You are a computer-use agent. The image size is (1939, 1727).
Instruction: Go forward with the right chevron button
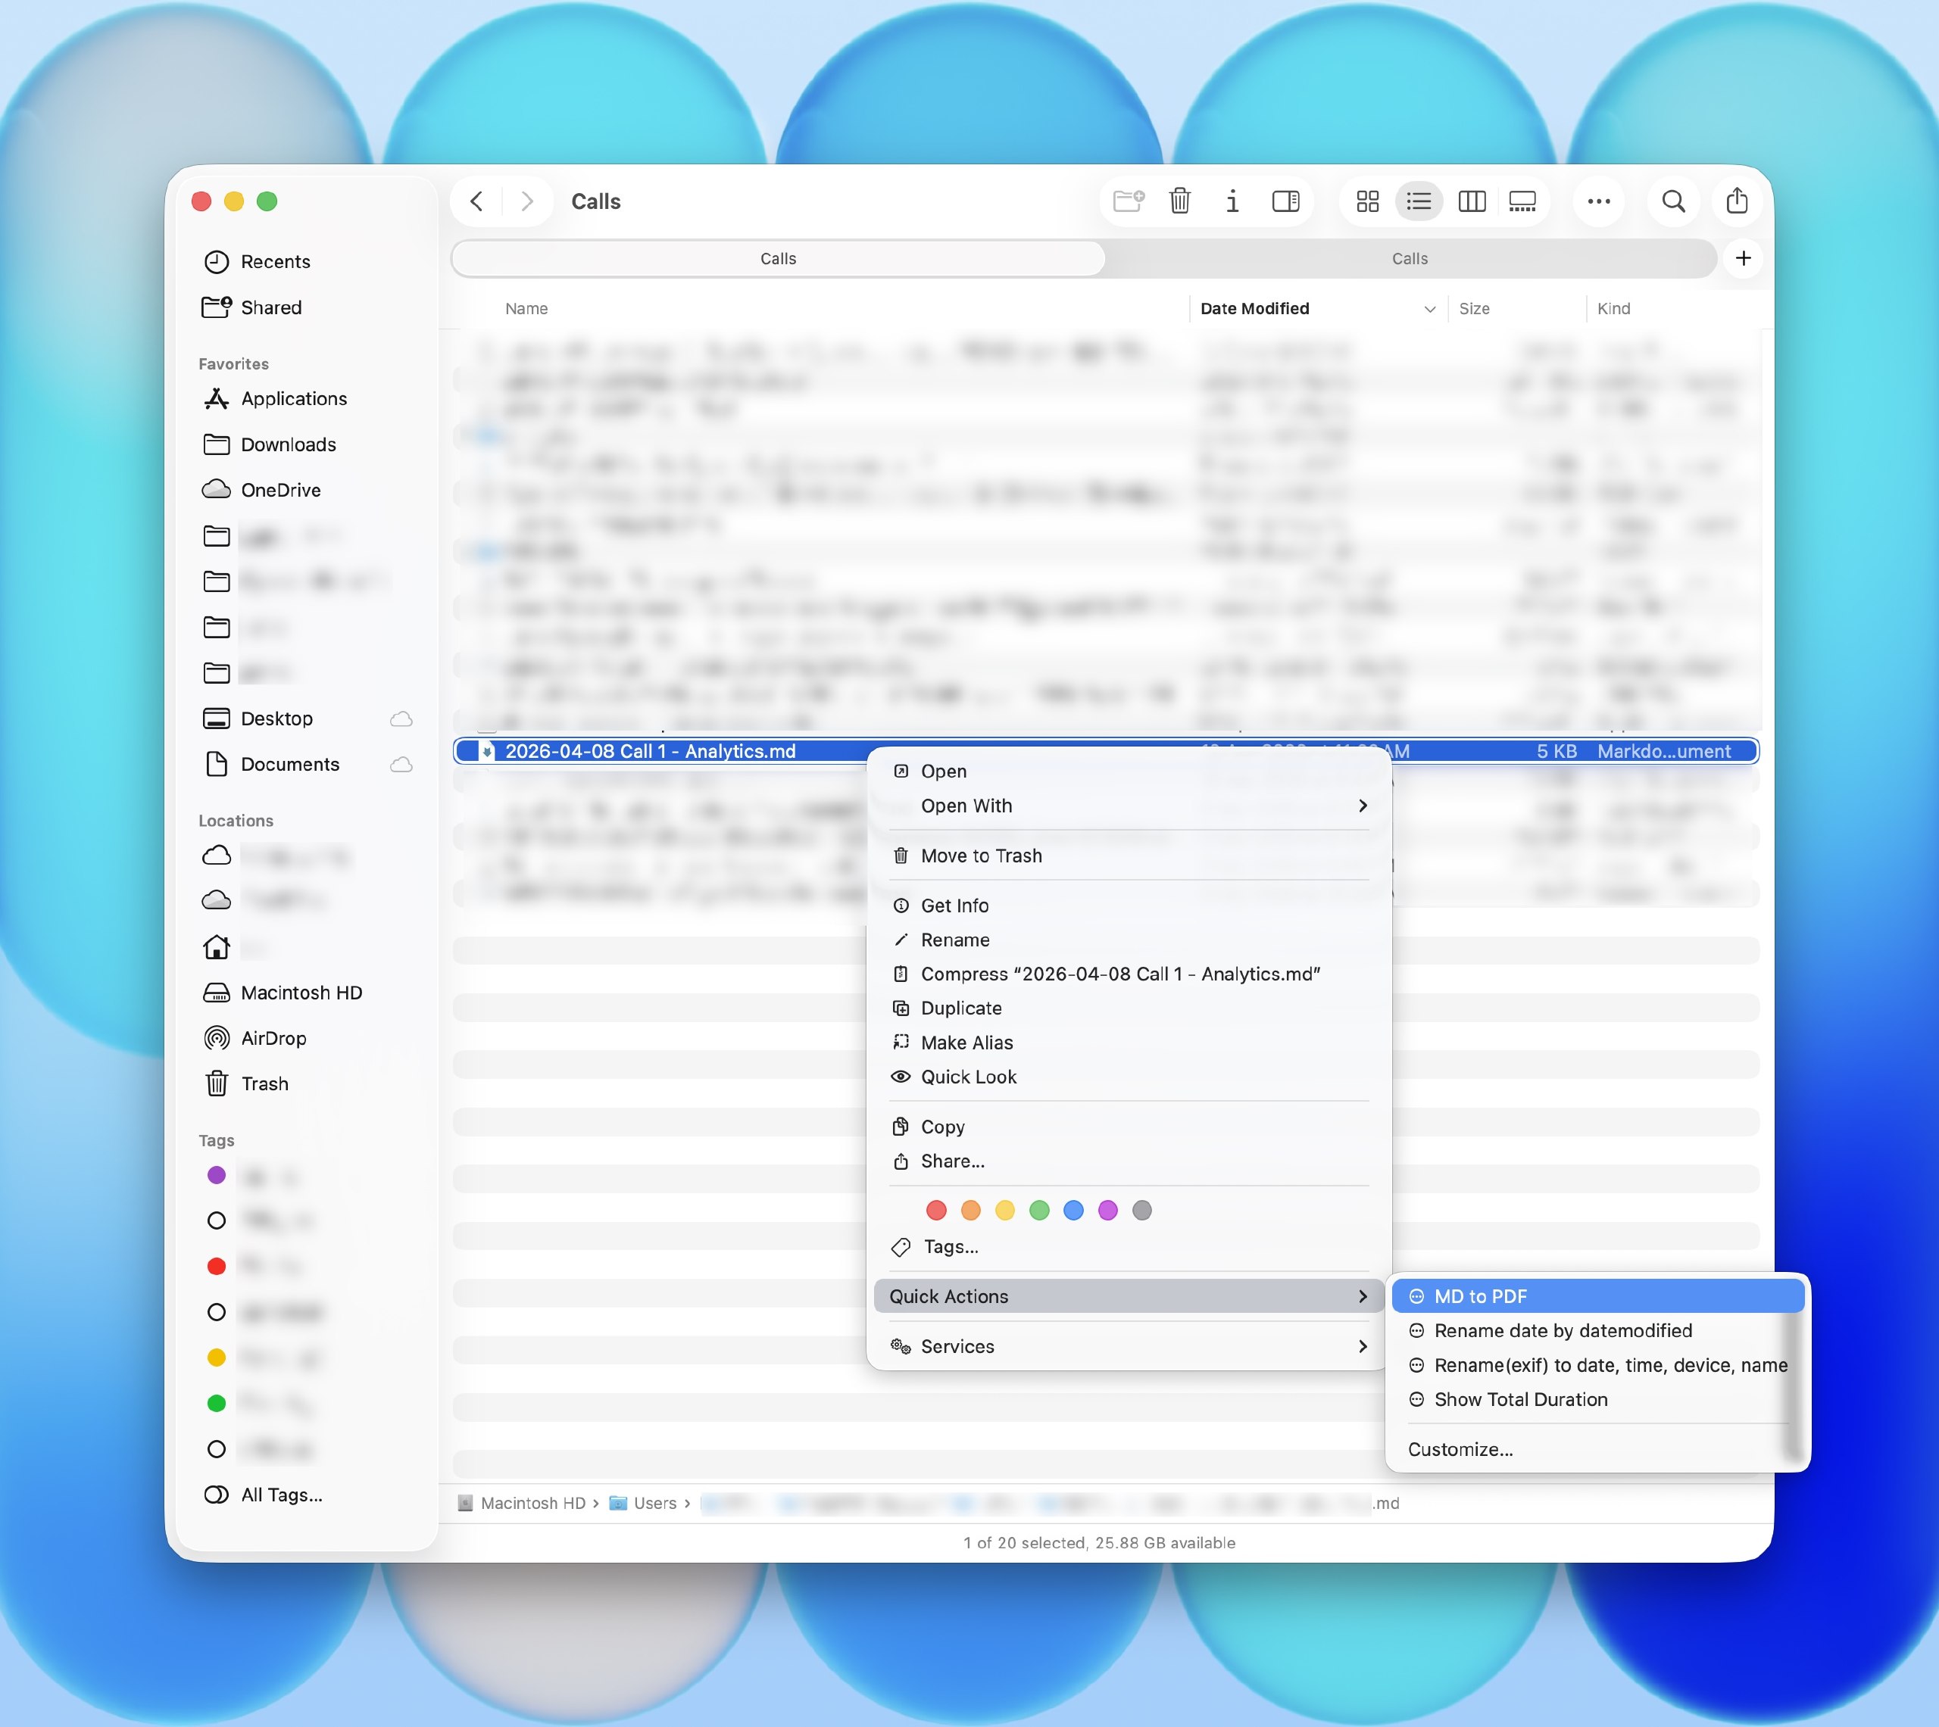(x=528, y=201)
